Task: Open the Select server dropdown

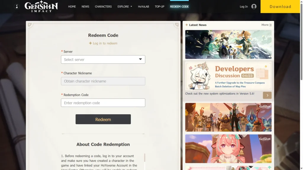Action: [x=103, y=60]
